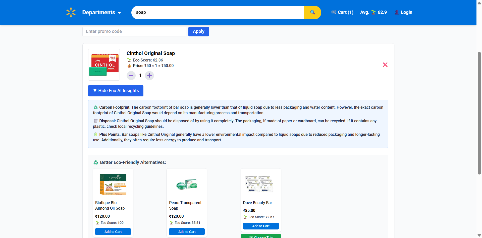Click the Avg. eco score 62.9 indicator
The width and height of the screenshot is (482, 238).
[373, 12]
